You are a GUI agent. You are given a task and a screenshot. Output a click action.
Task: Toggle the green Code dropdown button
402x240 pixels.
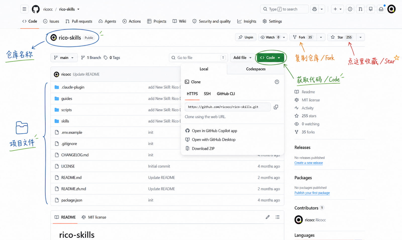(270, 58)
